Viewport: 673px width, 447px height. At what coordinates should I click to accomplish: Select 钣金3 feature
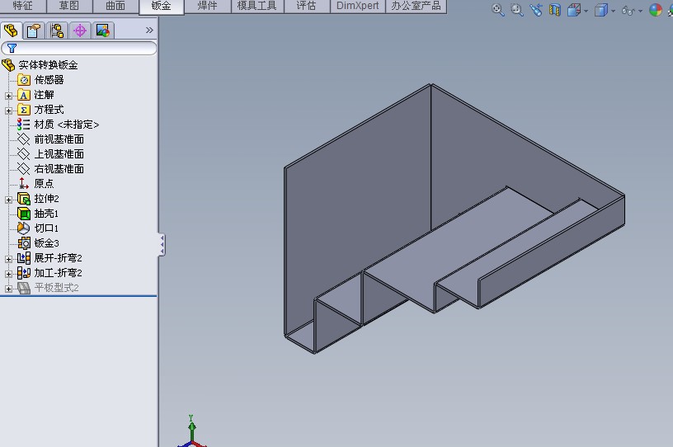(x=46, y=243)
